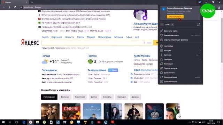This screenshot has height=125, width=223.
Task: Click the downloads arrow icon in toolbar
Action: [219, 7]
